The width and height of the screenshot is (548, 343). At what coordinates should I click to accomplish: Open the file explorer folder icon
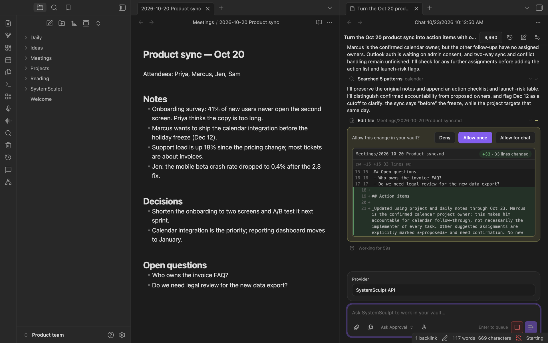40,8
